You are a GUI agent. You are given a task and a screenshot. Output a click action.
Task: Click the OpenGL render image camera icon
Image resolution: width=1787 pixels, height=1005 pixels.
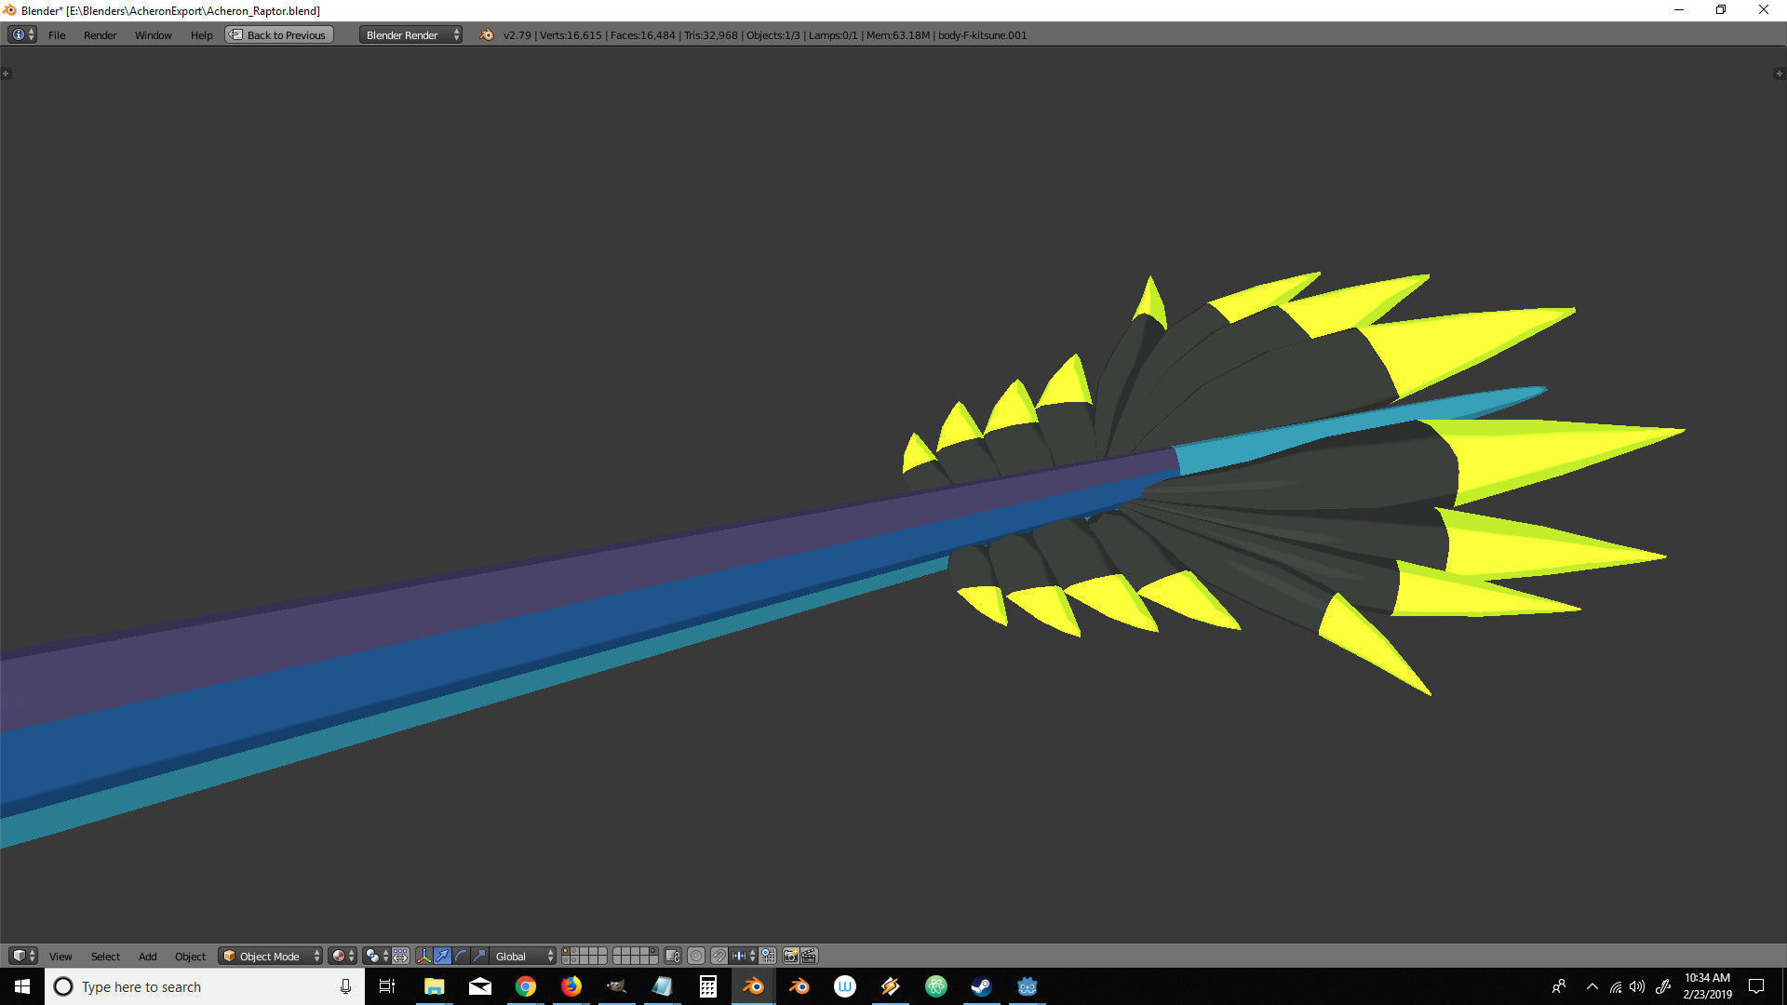(790, 956)
